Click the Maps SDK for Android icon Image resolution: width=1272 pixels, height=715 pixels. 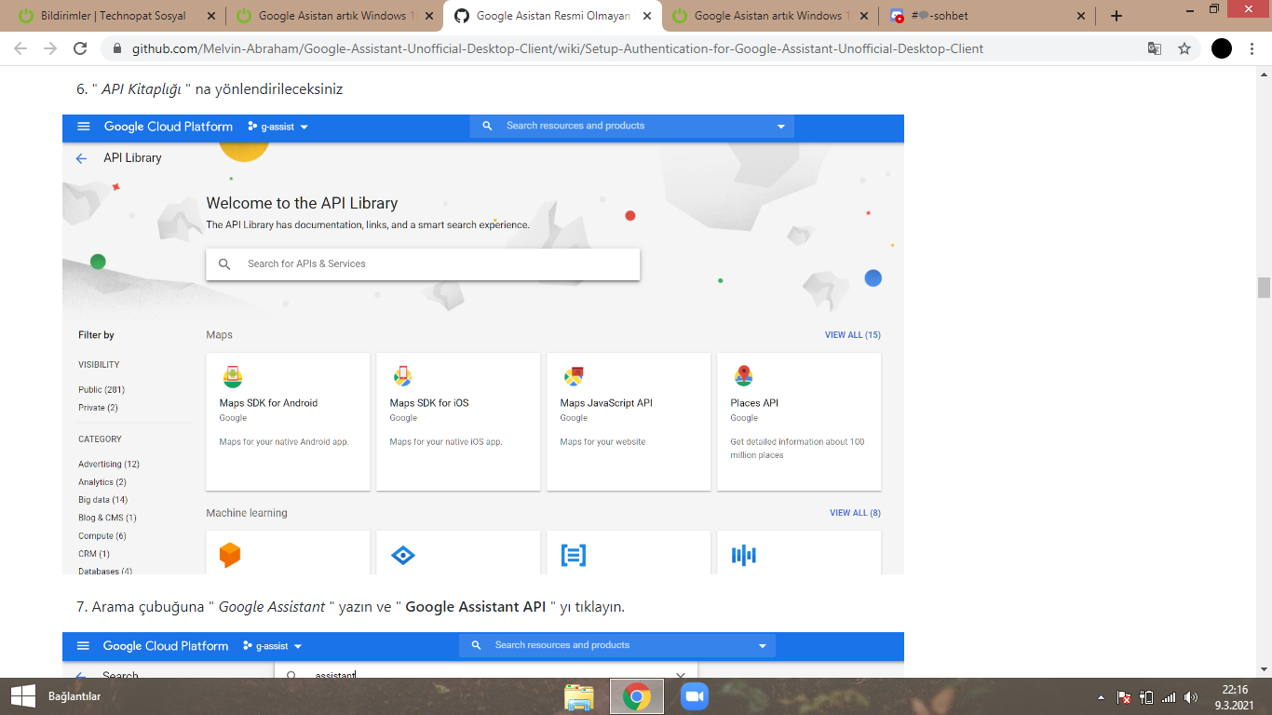[x=232, y=377]
